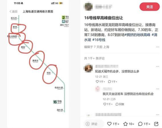Screen dimensions: 162x128
Task: Open the #拥挤的地铁高峰 hashtag
Action: pyautogui.click(x=137, y=35)
